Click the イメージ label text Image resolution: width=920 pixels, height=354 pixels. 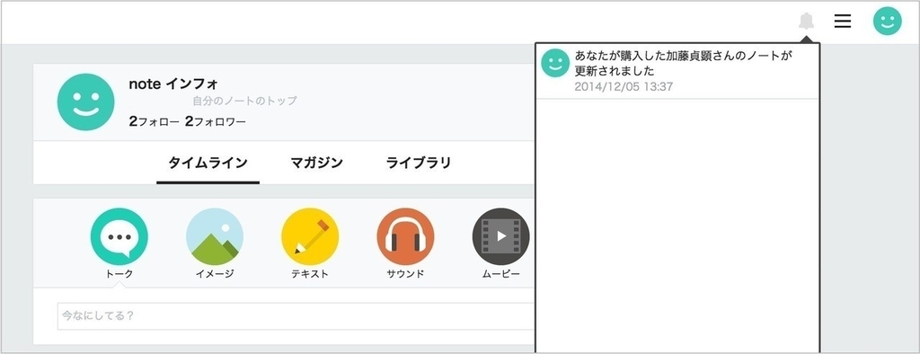click(215, 273)
